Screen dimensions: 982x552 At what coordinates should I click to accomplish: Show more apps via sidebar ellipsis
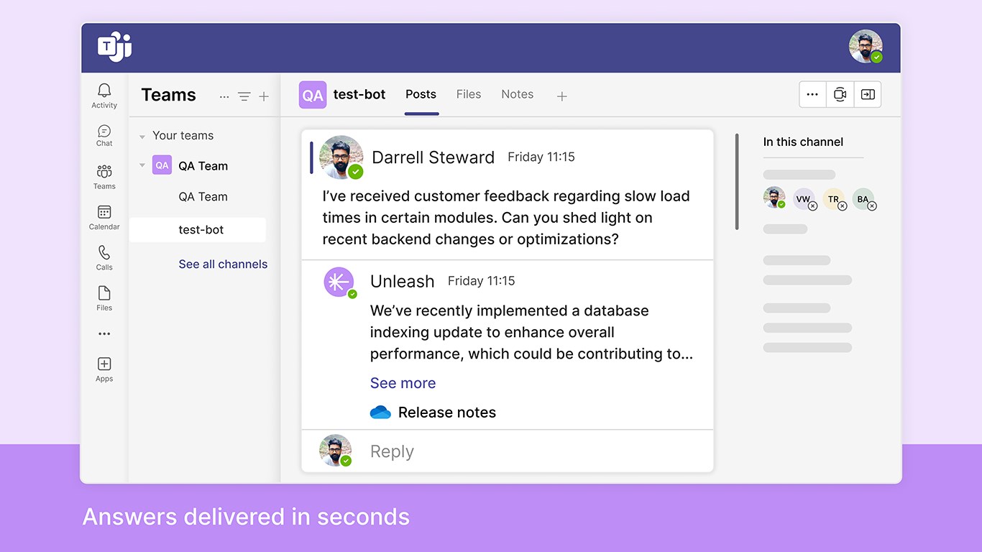104,333
